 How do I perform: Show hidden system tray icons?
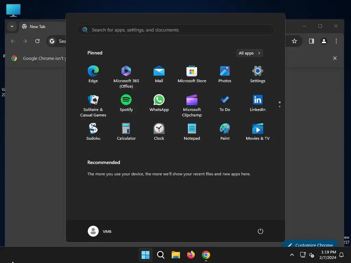pos(292,255)
